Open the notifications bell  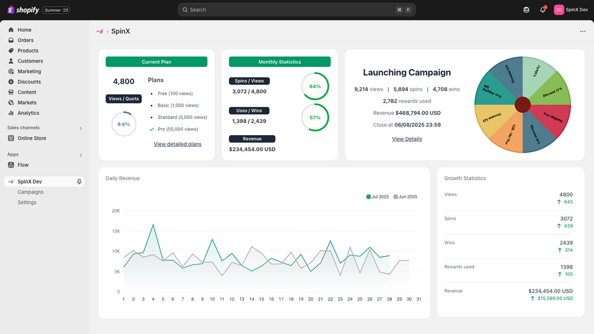(543, 10)
